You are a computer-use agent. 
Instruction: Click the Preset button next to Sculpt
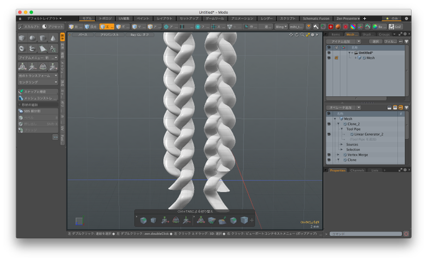click(x=53, y=26)
